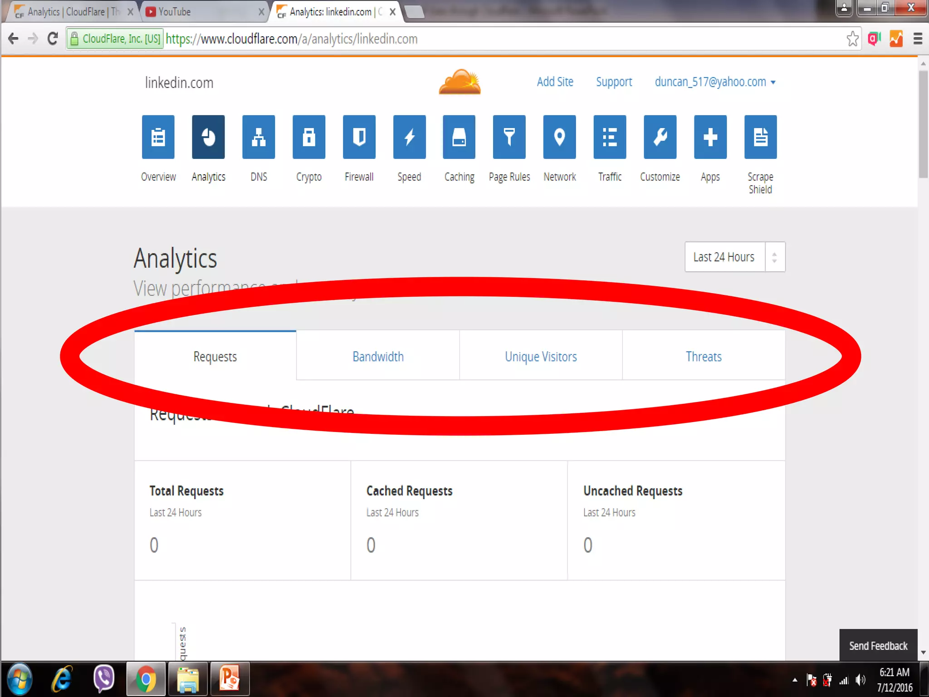
Task: Open the Page Rules filter icon
Action: tap(509, 137)
